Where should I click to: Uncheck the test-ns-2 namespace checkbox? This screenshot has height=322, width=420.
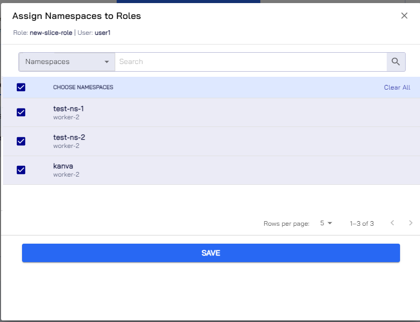coord(21,141)
